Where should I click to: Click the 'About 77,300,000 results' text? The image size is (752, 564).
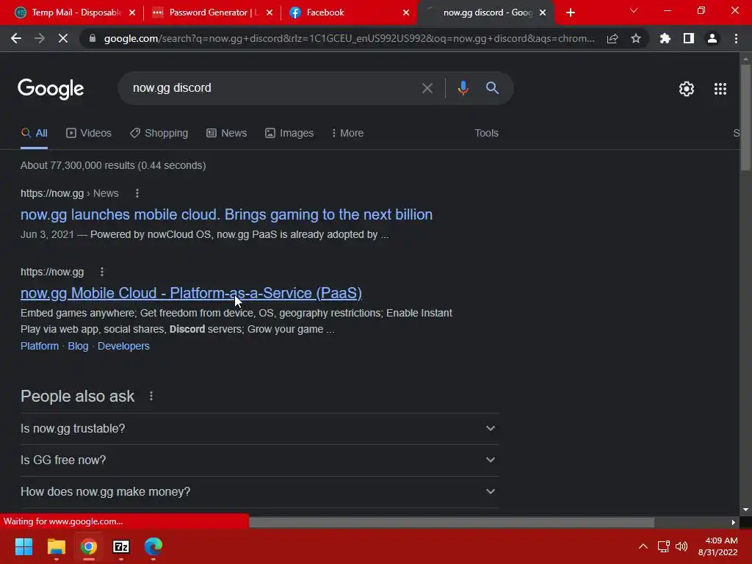pos(113,165)
